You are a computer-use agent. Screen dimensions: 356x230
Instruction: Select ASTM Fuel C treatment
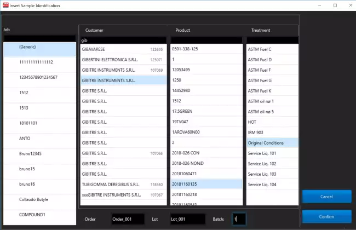coord(272,49)
